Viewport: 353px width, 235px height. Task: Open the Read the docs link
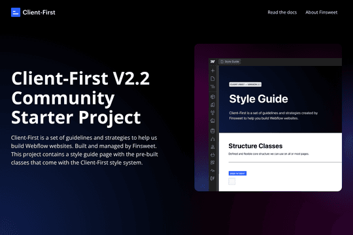[282, 12]
